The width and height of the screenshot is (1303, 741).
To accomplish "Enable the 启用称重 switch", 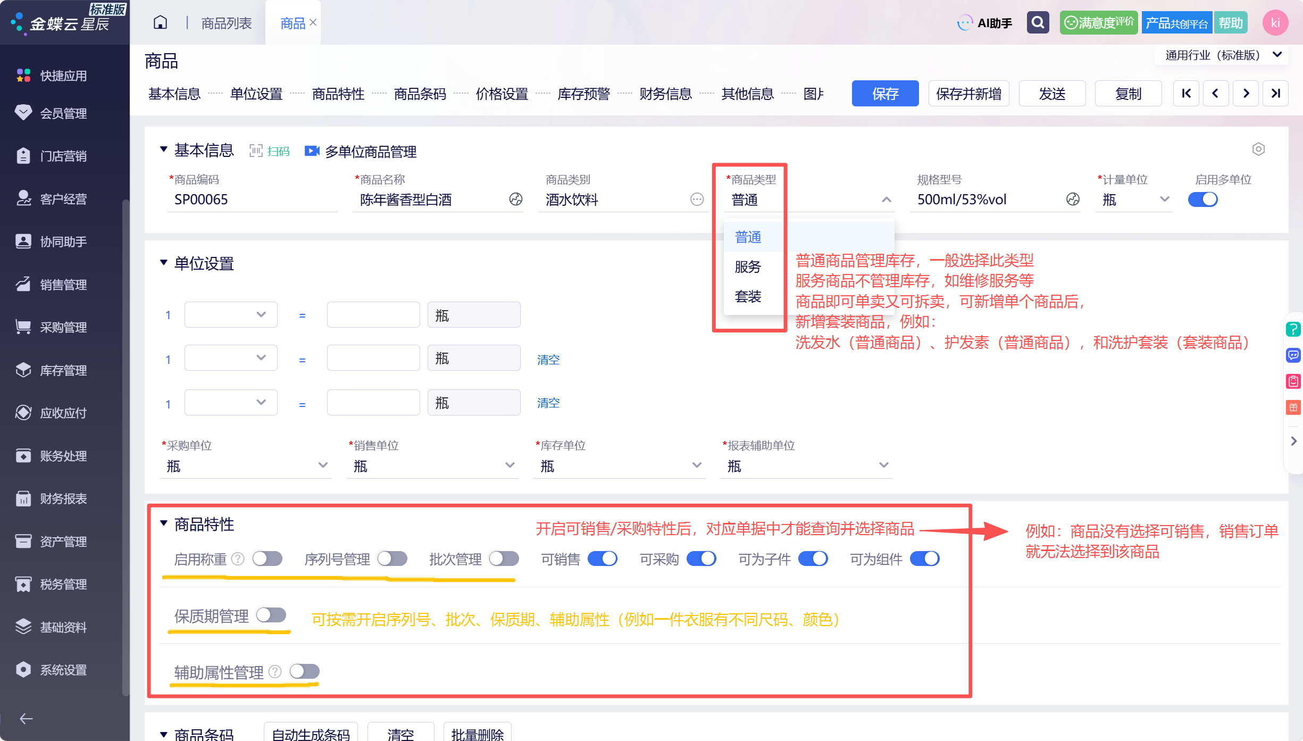I will click(x=267, y=559).
